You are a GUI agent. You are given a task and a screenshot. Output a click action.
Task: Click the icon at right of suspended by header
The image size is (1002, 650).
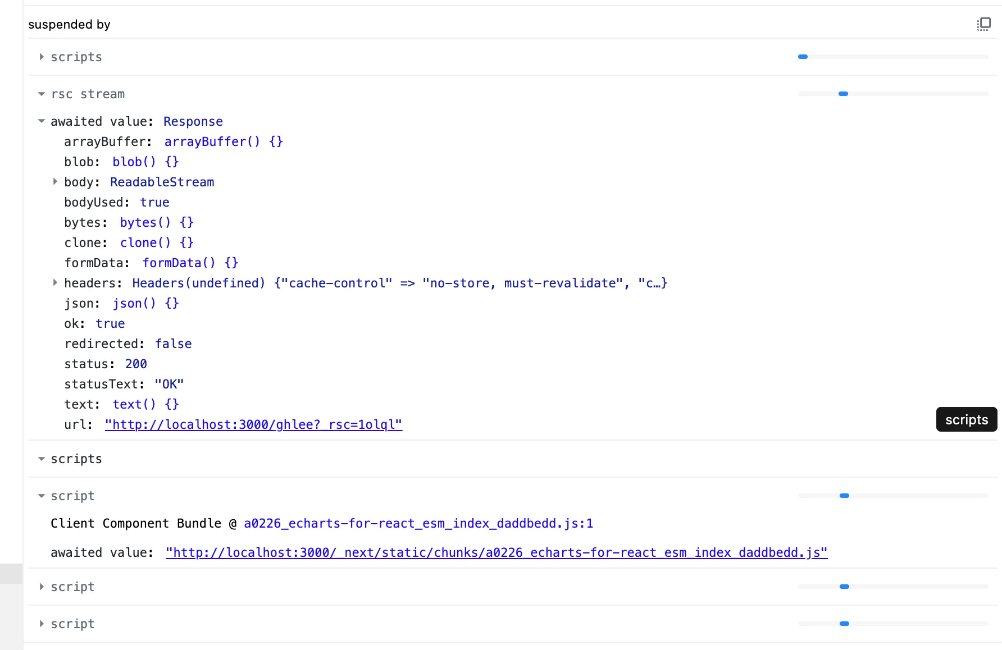[x=983, y=24]
